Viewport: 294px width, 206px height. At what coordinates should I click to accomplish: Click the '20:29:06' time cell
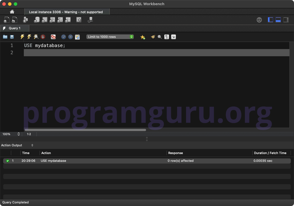[x=28, y=161]
